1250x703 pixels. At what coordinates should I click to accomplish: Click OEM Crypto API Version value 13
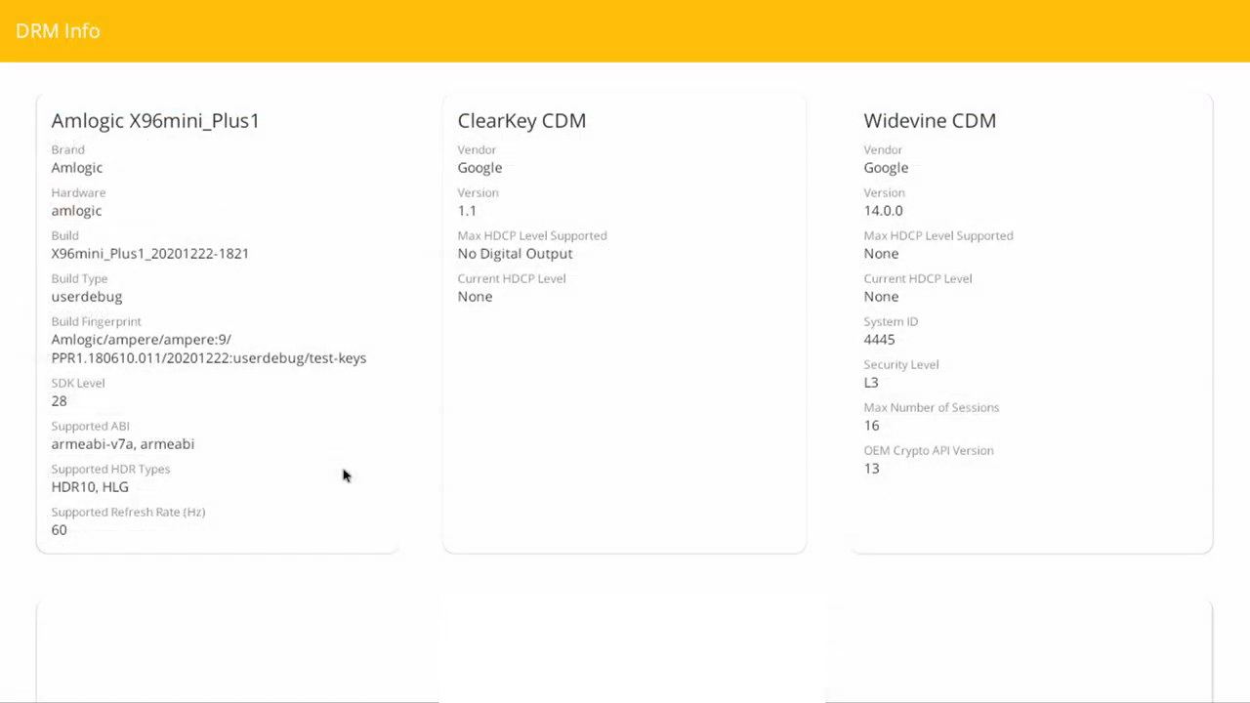tap(871, 469)
